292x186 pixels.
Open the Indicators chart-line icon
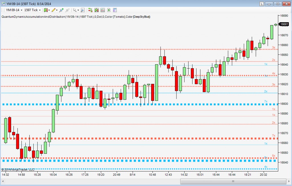point(102,10)
